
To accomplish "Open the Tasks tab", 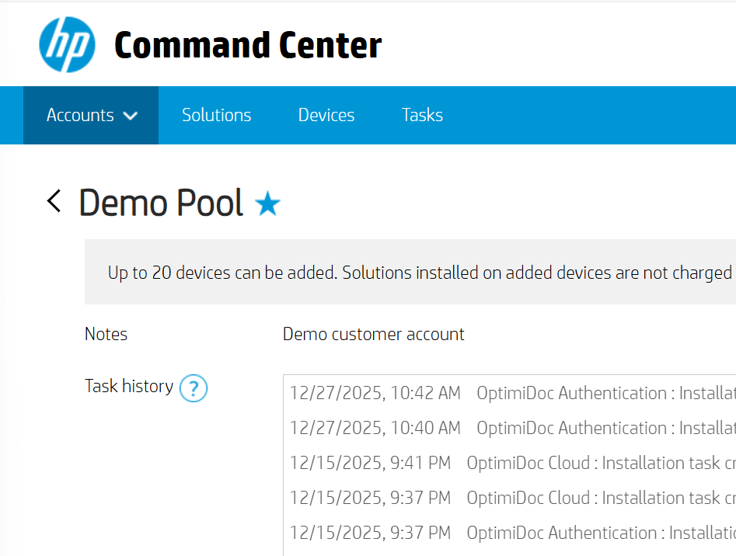I will click(422, 116).
